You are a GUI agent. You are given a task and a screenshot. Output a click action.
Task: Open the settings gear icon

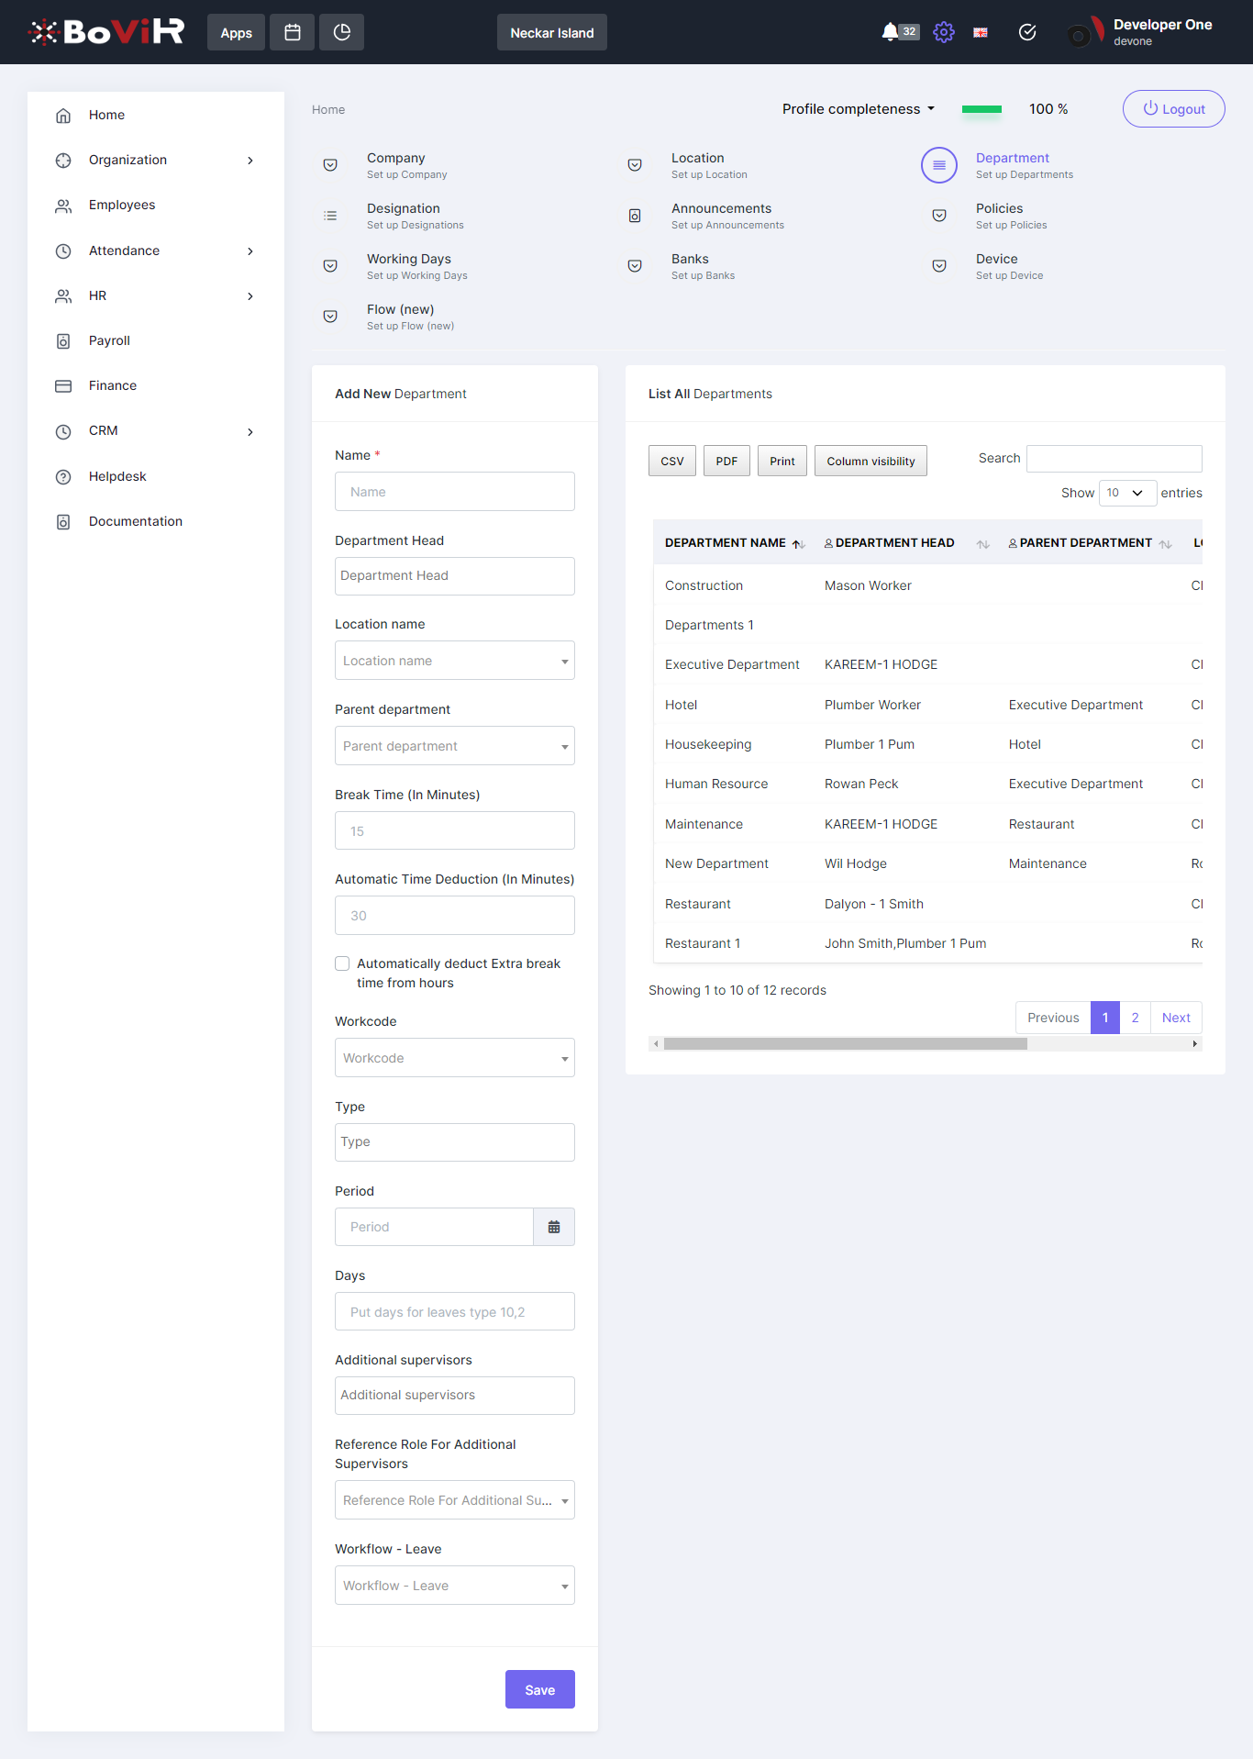tap(943, 32)
